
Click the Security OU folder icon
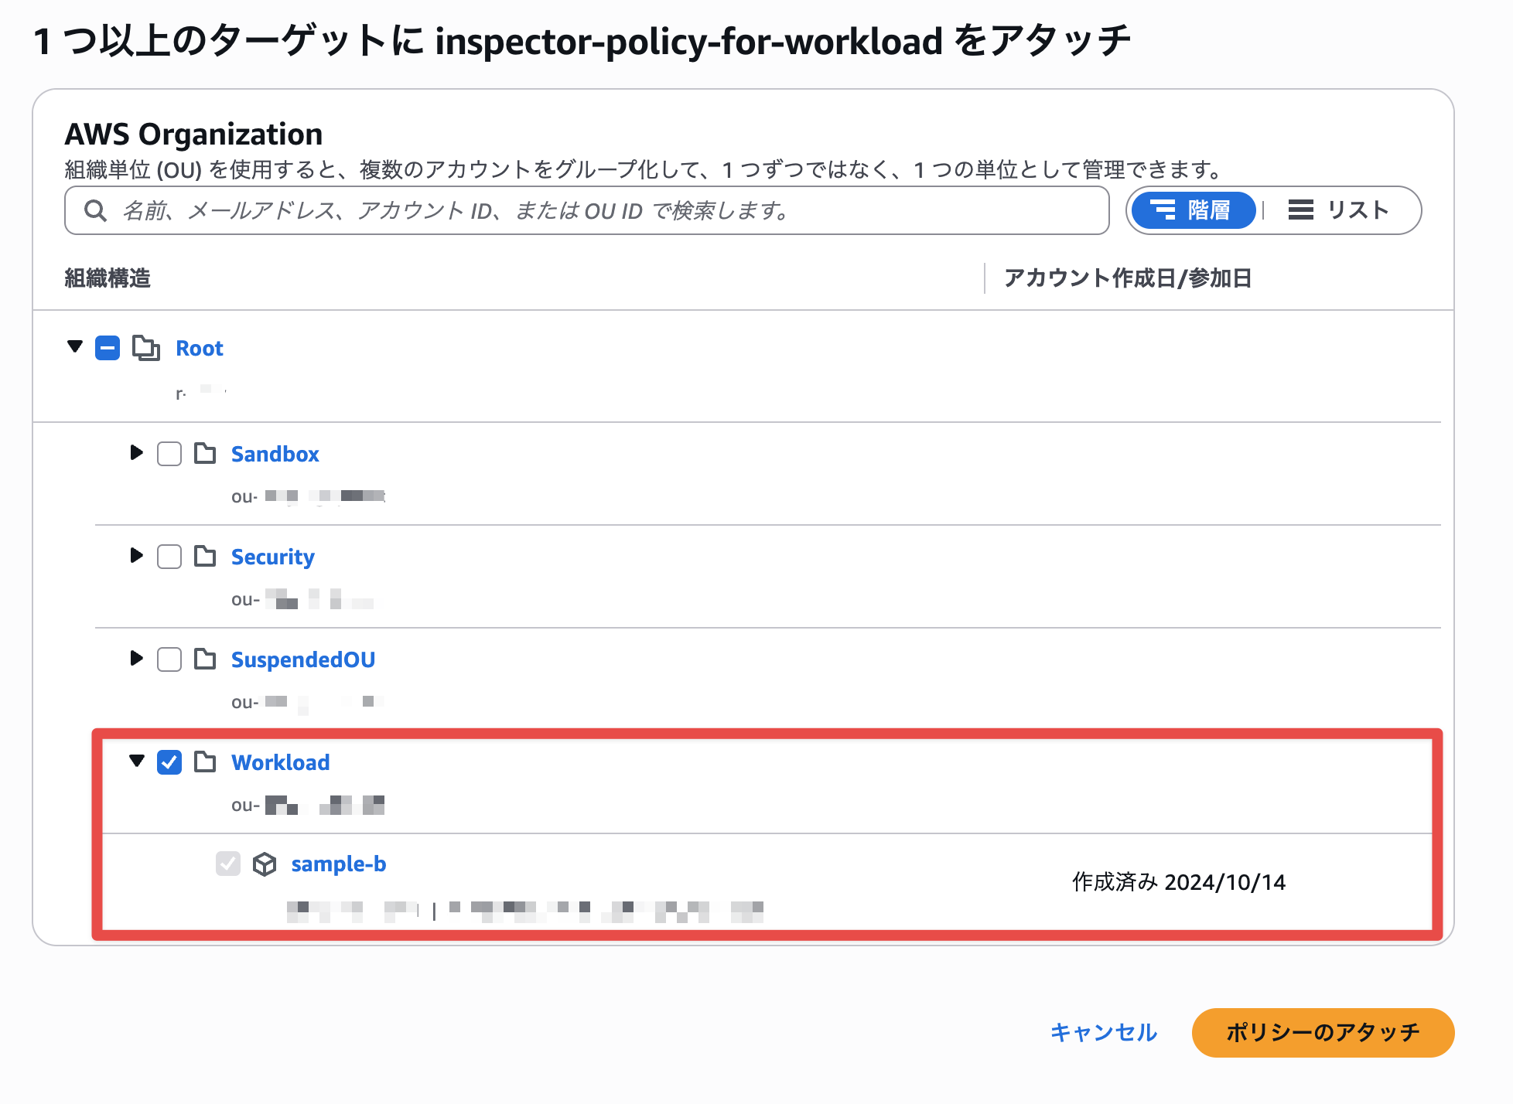click(205, 557)
